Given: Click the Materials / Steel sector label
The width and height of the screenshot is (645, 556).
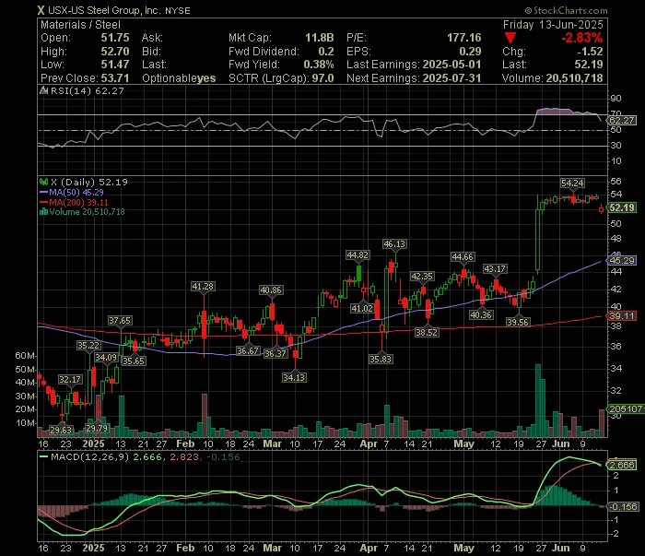Looking at the screenshot, I should [80, 25].
